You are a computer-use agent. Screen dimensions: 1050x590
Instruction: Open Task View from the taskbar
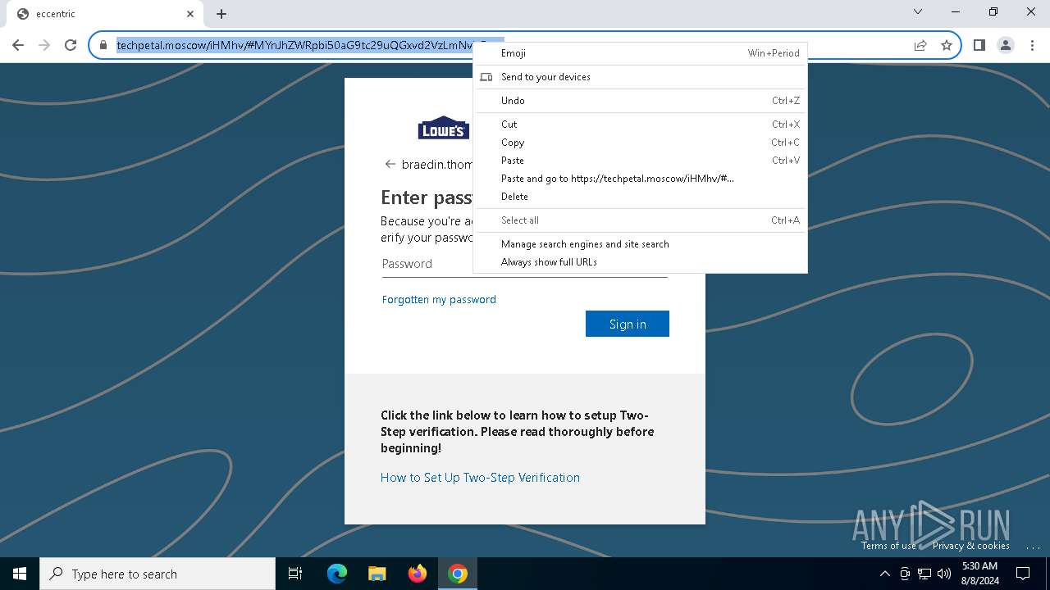tap(295, 574)
